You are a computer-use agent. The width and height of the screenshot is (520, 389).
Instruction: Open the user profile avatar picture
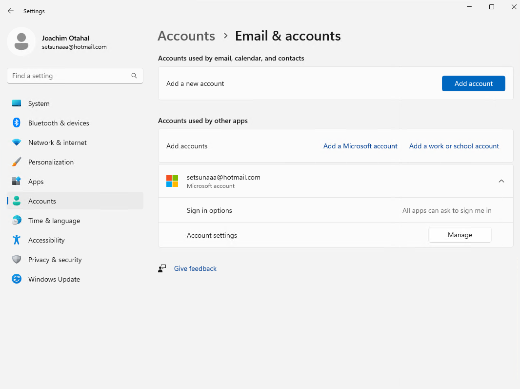click(21, 41)
